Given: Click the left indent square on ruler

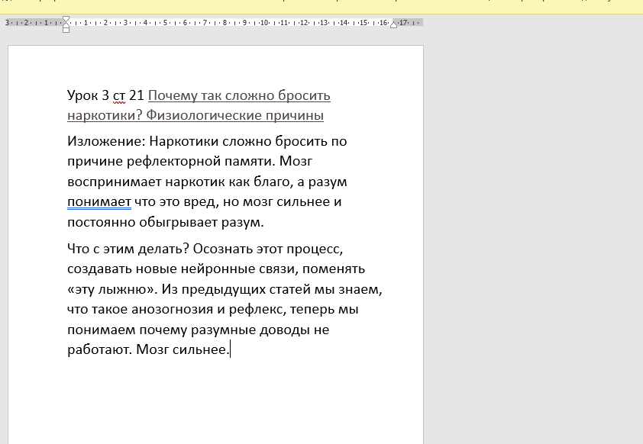Looking at the screenshot, I should pos(66,30).
